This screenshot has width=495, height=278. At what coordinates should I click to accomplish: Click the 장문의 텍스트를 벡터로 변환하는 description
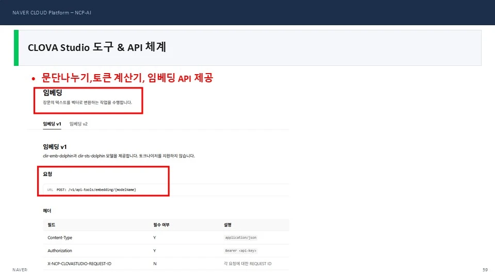pyautogui.click(x=88, y=102)
